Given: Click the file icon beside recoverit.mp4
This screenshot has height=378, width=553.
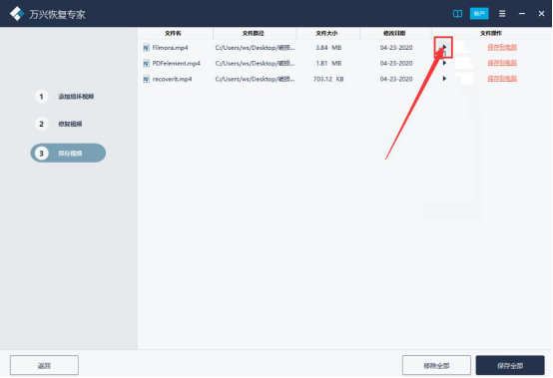Looking at the screenshot, I should tap(146, 79).
